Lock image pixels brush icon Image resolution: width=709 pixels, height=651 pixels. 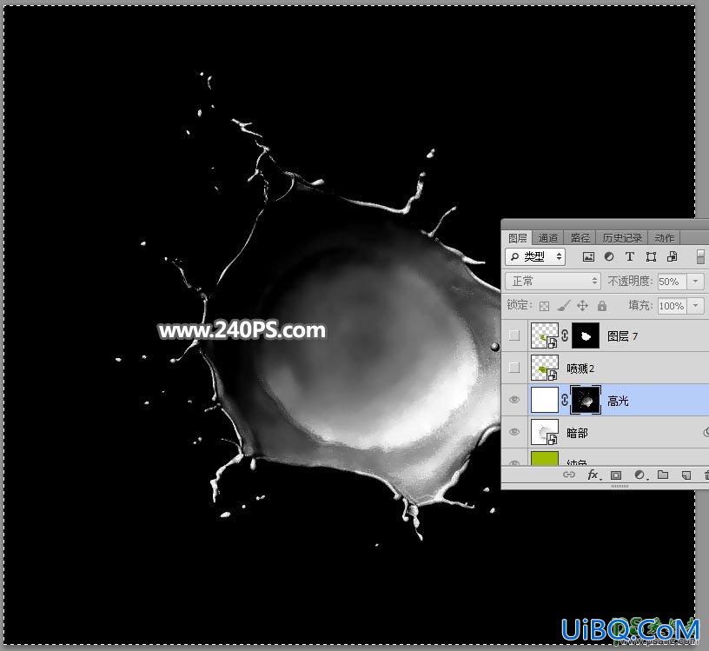(x=563, y=306)
